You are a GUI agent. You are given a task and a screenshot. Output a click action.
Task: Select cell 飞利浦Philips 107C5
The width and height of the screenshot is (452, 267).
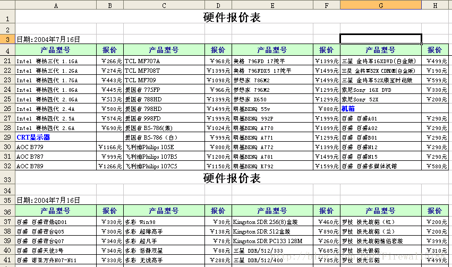164,166
